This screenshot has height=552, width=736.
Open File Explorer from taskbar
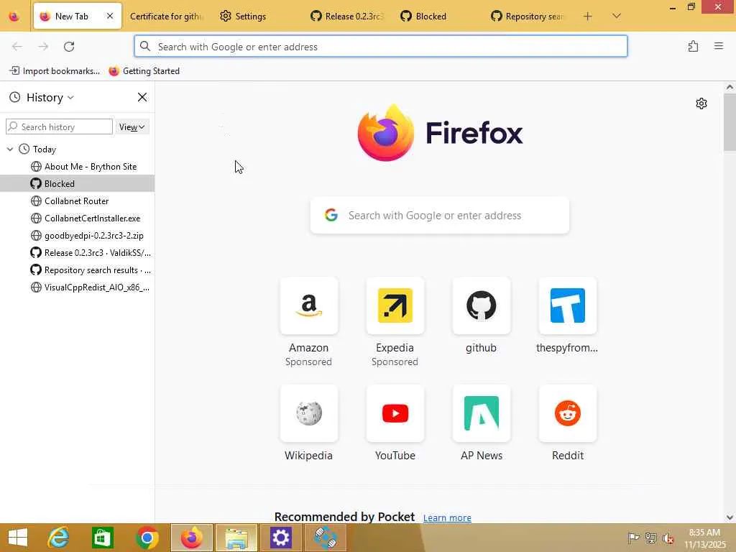tap(236, 538)
